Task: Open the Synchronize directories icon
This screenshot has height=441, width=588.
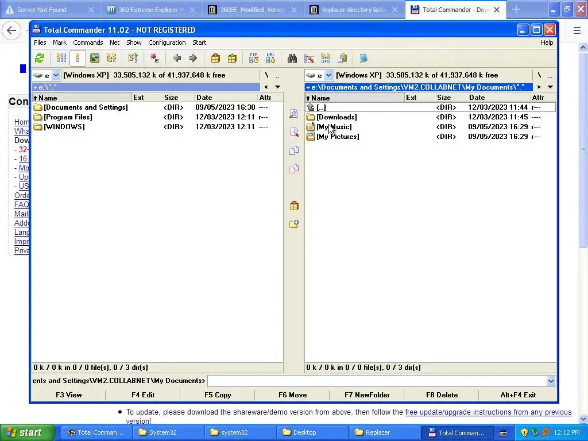Action: tap(326, 58)
